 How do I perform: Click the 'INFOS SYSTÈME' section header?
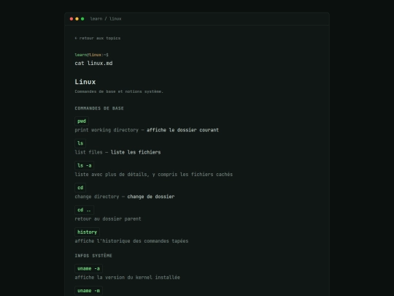(93, 256)
